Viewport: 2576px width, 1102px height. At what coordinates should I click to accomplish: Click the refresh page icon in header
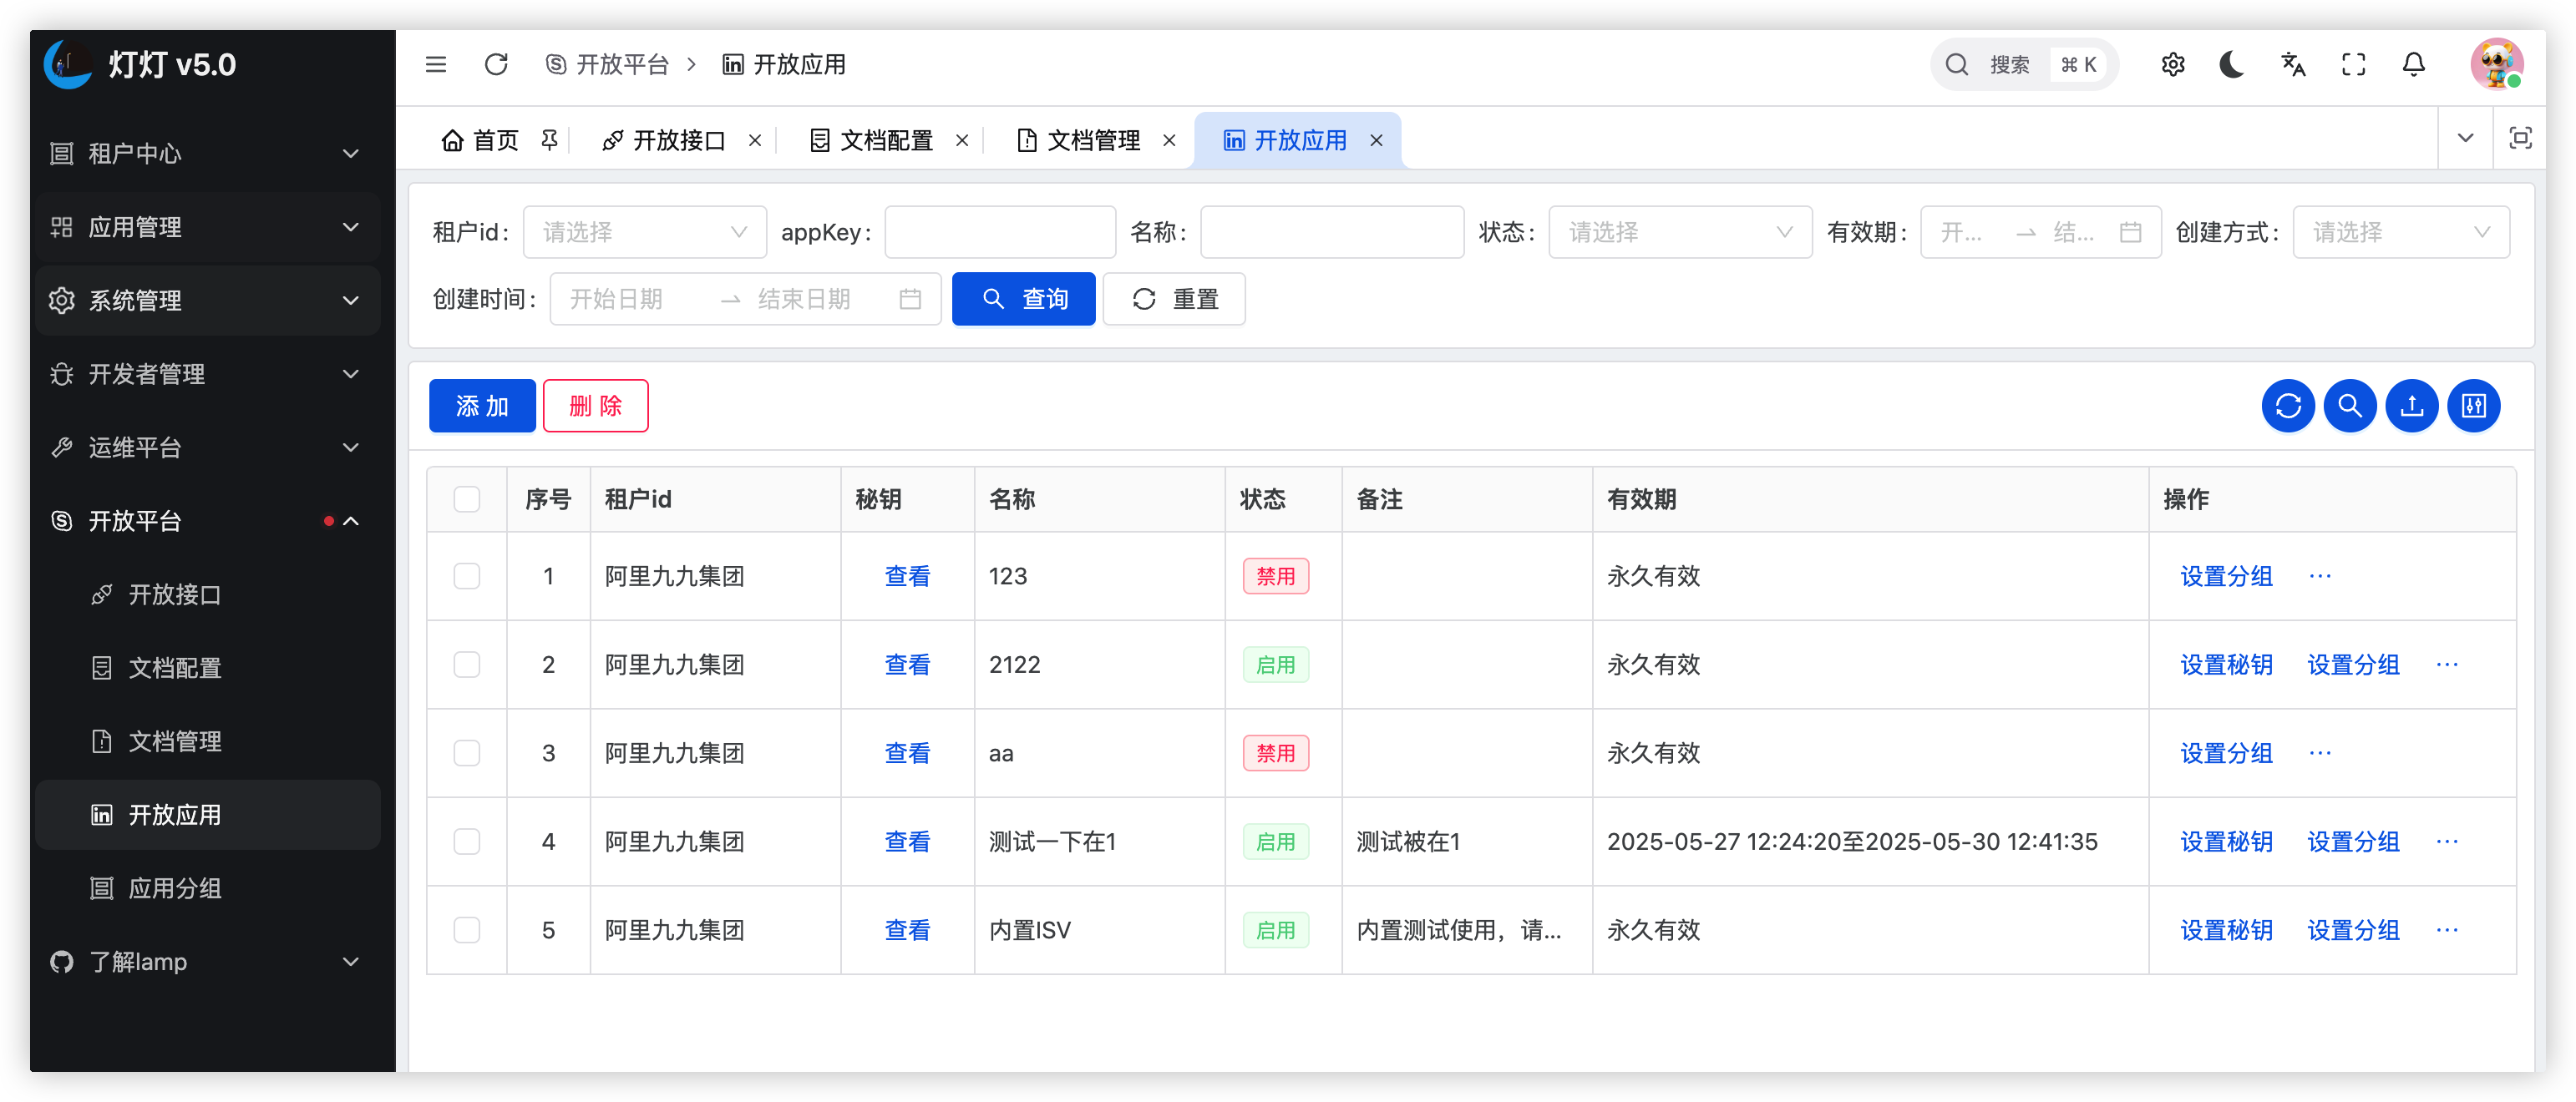[x=496, y=65]
